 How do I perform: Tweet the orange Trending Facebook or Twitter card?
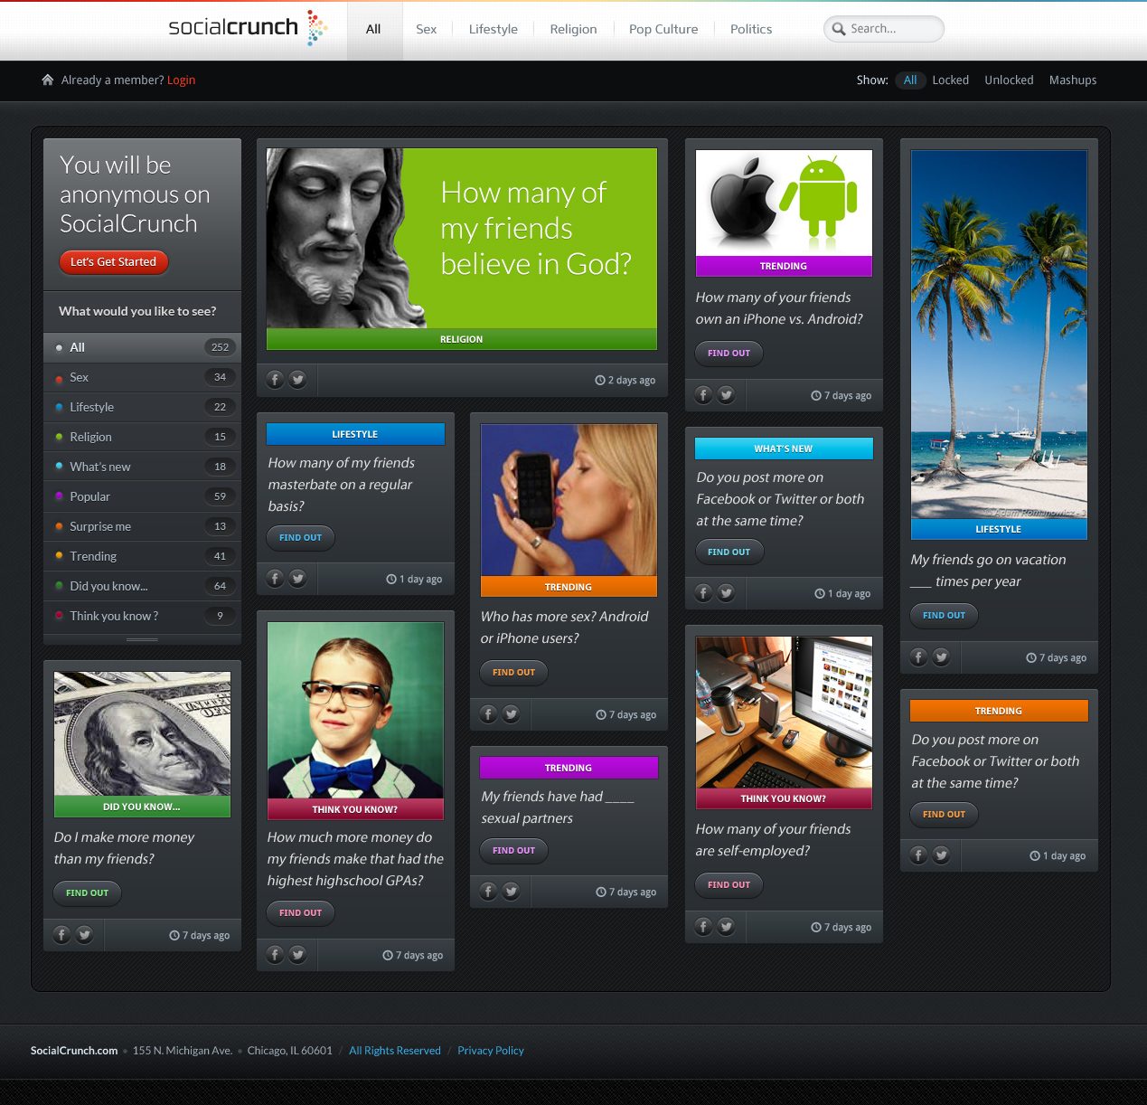point(941,855)
